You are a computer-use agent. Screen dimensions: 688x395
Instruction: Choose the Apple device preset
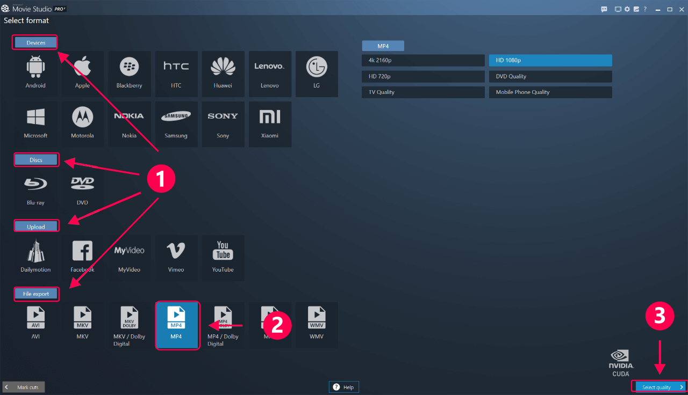(x=82, y=74)
